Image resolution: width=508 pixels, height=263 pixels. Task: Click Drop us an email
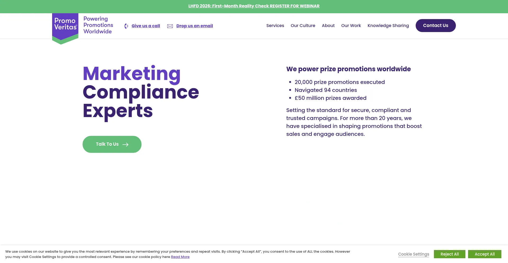(194, 26)
